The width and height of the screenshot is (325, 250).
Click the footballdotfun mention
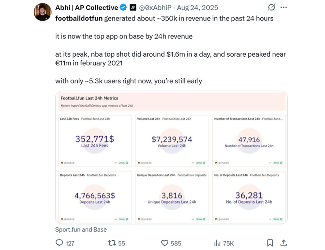79,18
